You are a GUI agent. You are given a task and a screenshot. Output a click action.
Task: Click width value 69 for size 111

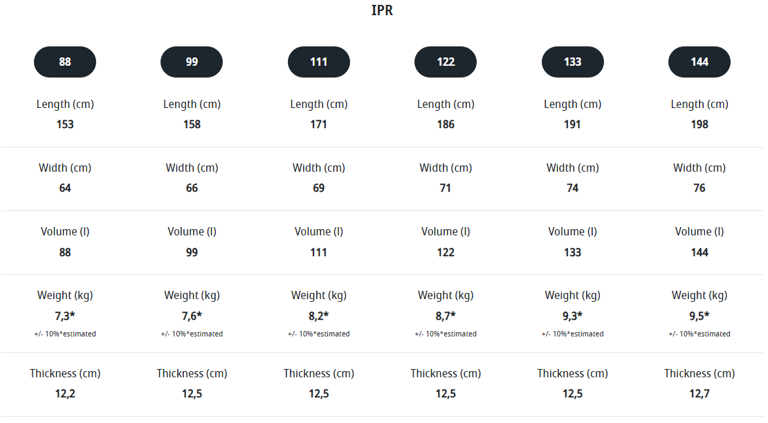(x=319, y=188)
